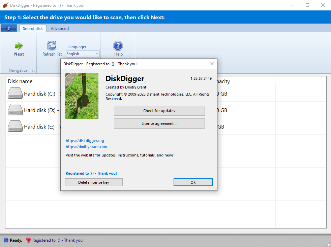331x247 pixels.
Task: Close the About dialog with X
Action: [212, 64]
